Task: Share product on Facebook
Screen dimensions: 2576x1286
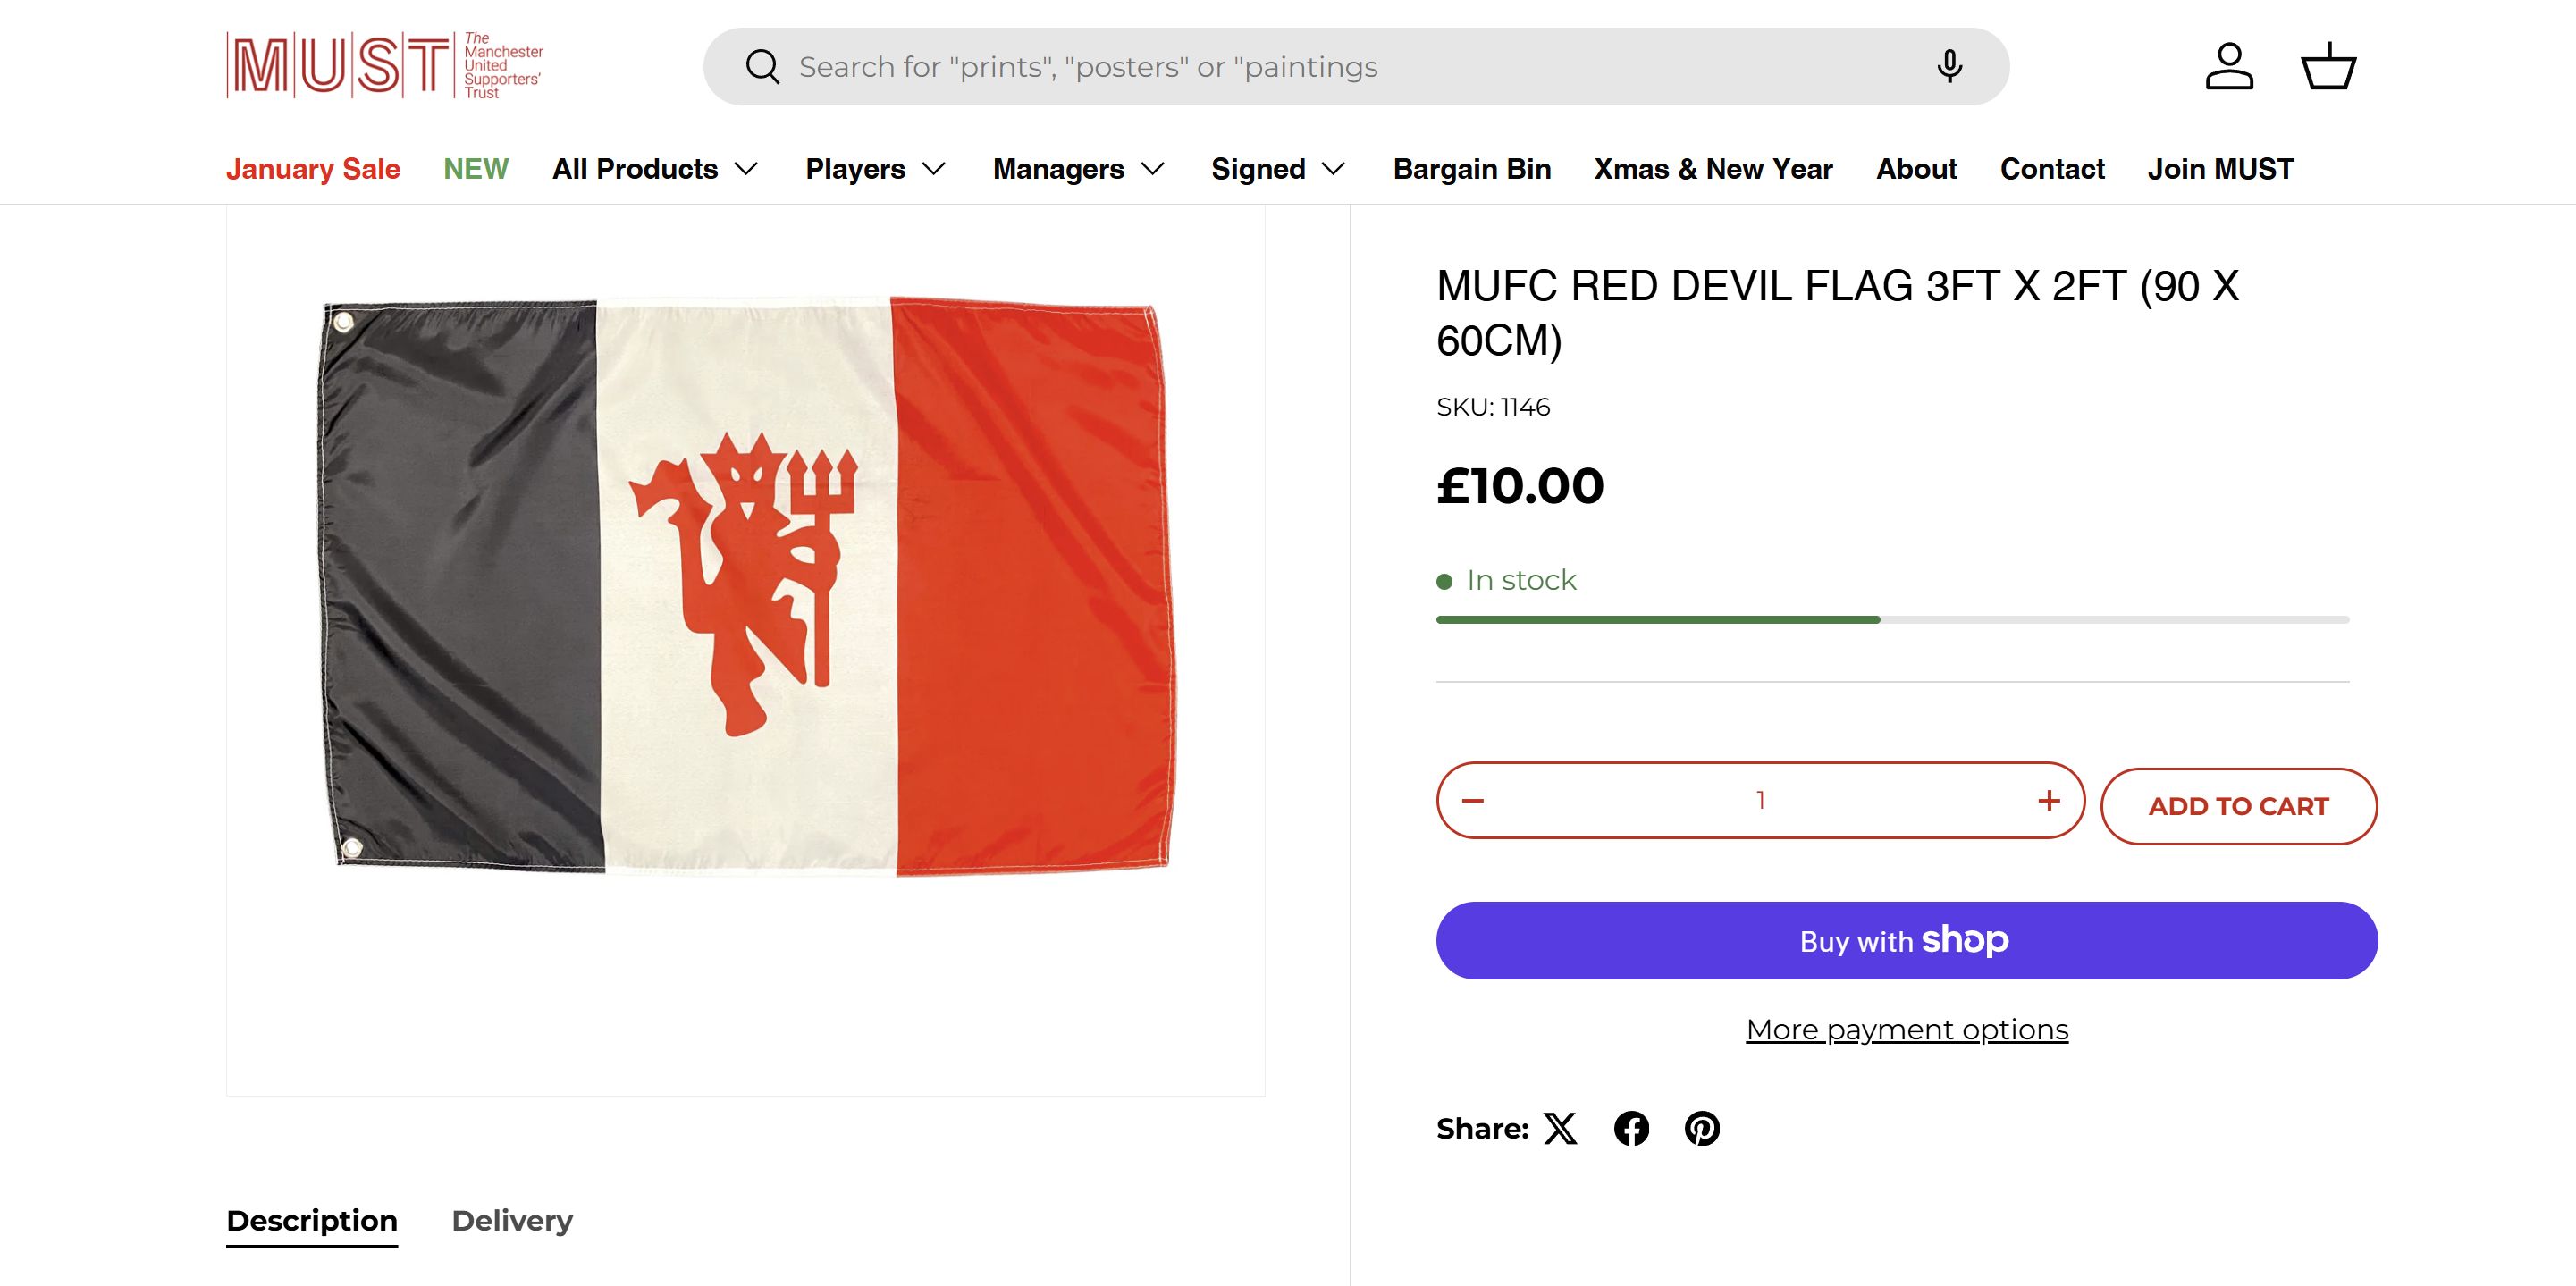Action: pos(1631,1128)
